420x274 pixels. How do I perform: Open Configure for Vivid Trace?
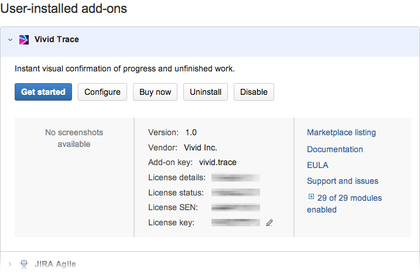[x=103, y=92]
